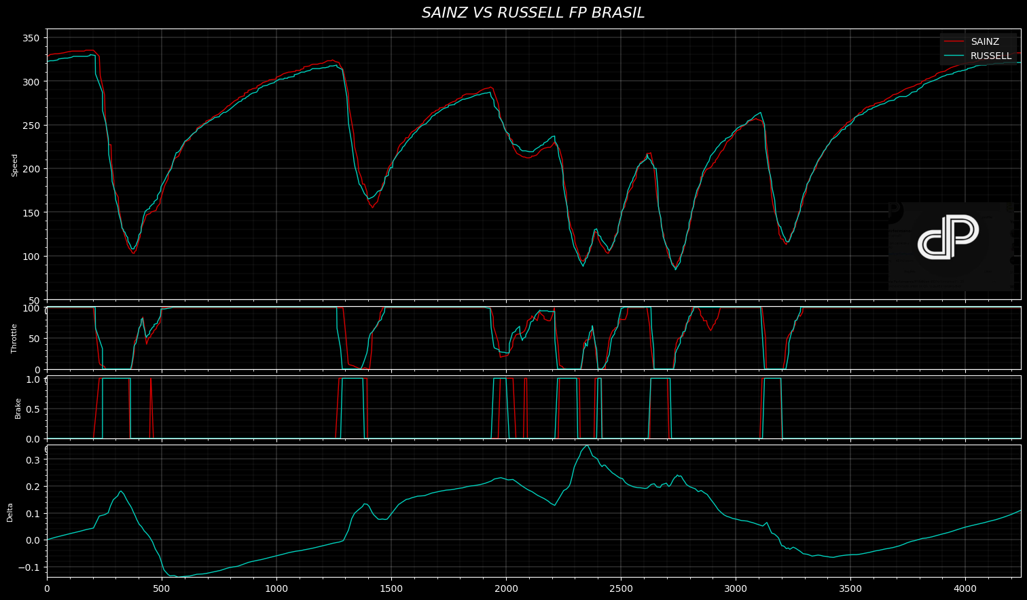The width and height of the screenshot is (1027, 600).
Task: Click the chart title SAINZ VS RUSSELL FP BRASIL
Action: coord(533,13)
